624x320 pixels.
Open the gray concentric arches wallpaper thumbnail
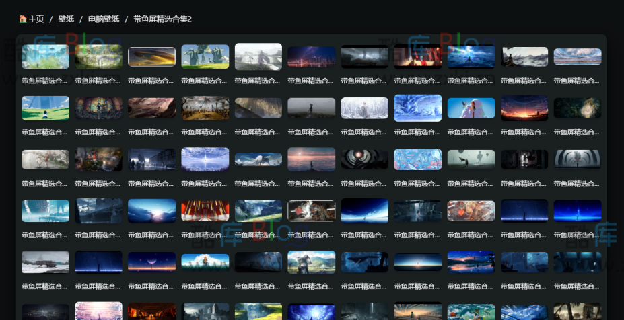[x=577, y=159]
